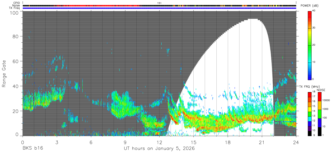The width and height of the screenshot is (333, 154).
Task: Click the blue TX Freq strip above the plot
Action: (x=159, y=8)
